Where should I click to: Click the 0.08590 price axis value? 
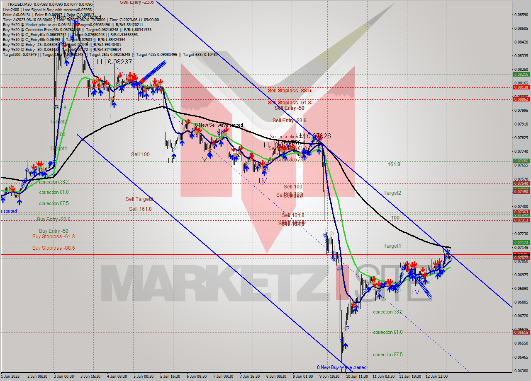click(521, 15)
